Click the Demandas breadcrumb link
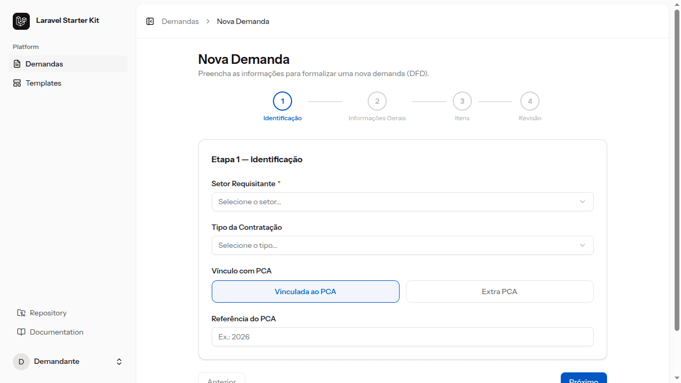 (180, 21)
